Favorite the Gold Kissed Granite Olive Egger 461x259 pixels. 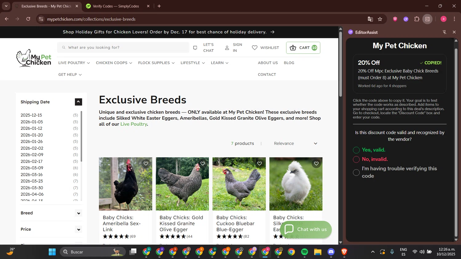(203, 164)
